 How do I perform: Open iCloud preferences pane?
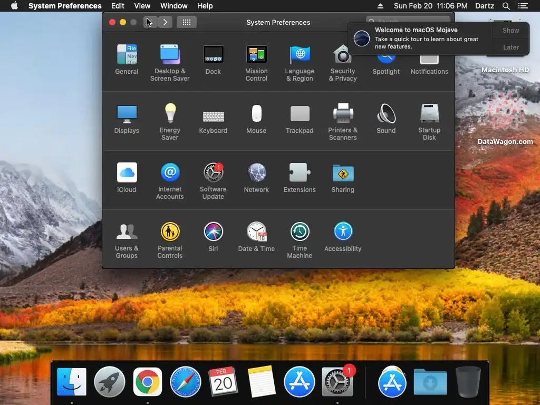[x=127, y=178]
